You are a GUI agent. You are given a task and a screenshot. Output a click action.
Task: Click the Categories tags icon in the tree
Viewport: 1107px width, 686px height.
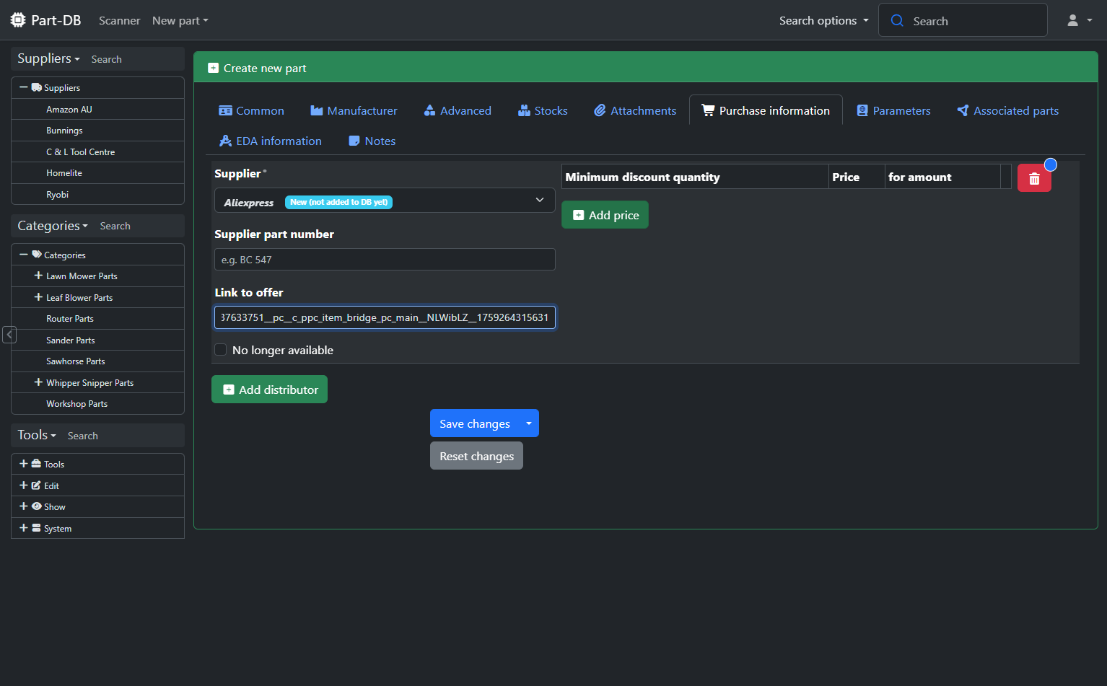[37, 255]
